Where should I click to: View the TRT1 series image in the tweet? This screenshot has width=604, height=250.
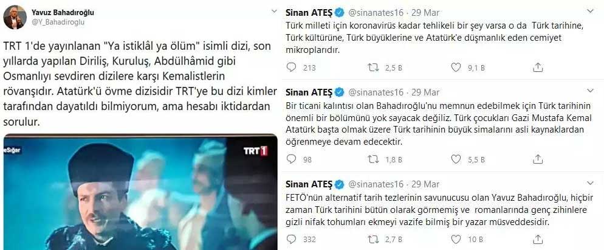click(x=140, y=192)
